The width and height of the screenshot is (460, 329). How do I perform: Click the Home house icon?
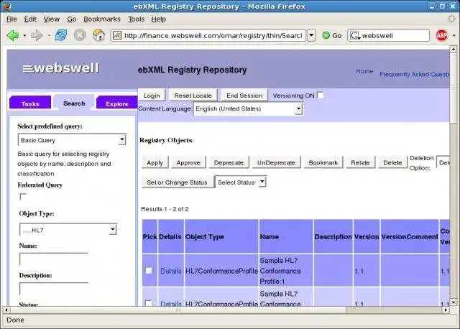(x=99, y=35)
